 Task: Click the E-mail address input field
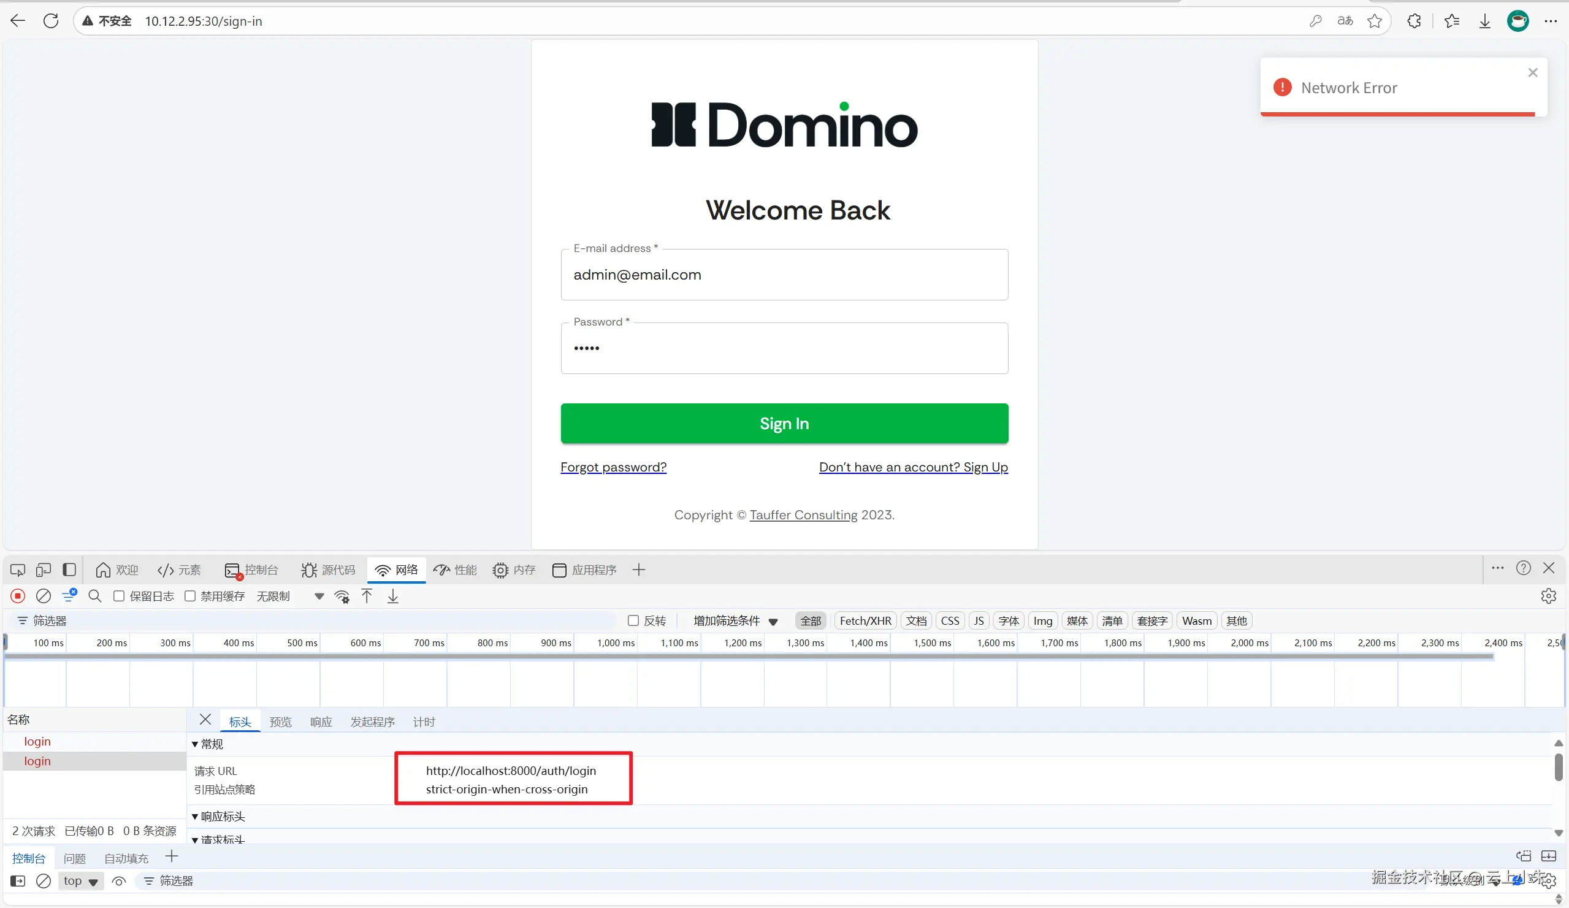(784, 275)
